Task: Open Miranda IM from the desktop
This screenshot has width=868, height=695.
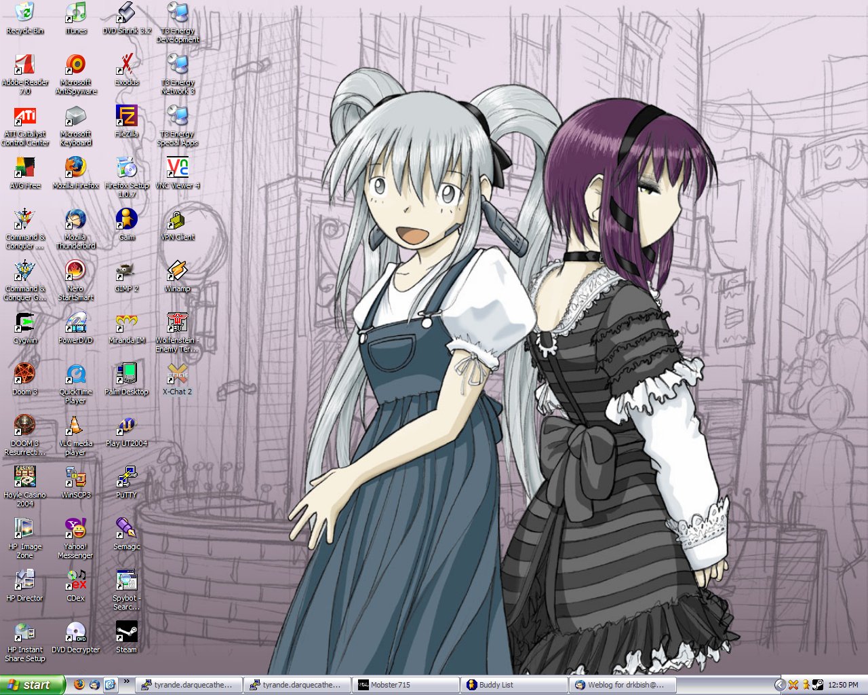Action: 127,328
